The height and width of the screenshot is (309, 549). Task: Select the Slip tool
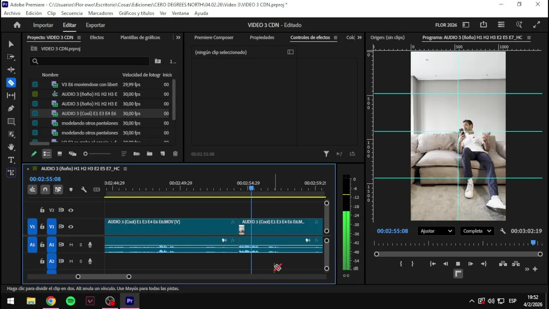pyautogui.click(x=11, y=95)
